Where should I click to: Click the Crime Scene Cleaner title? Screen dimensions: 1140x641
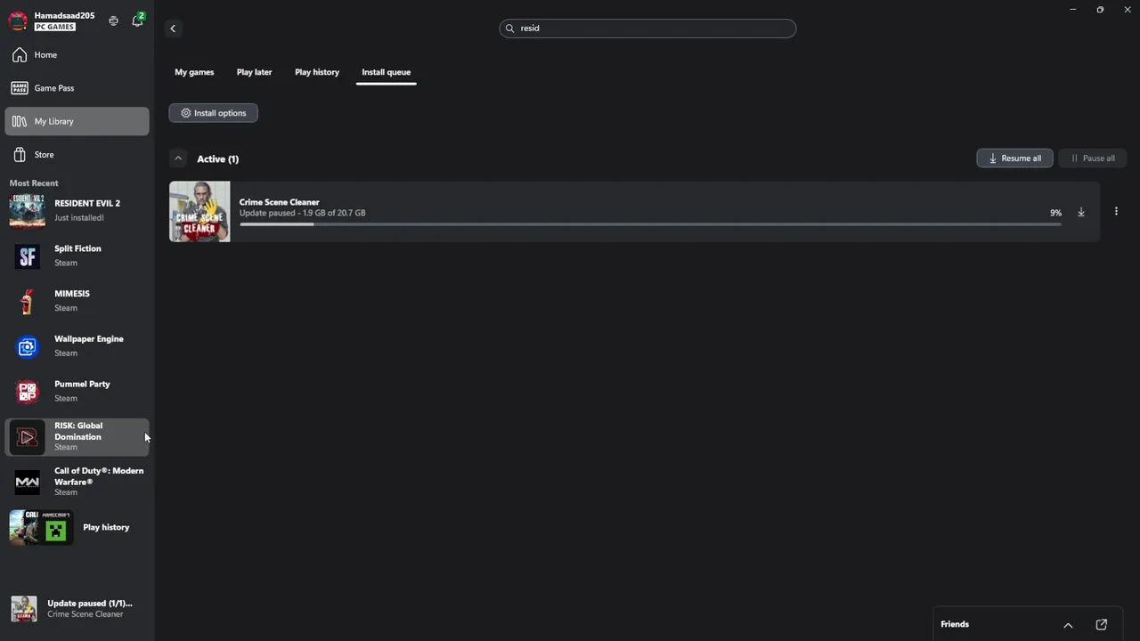279,202
